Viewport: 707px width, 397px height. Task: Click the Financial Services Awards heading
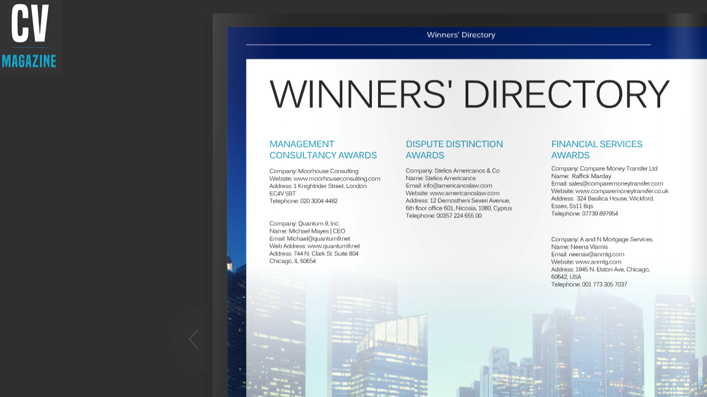597,149
